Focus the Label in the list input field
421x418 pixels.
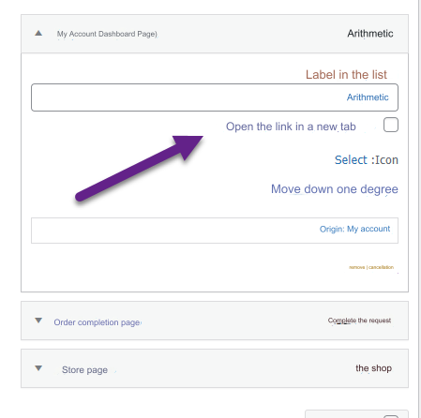pyautogui.click(x=215, y=97)
